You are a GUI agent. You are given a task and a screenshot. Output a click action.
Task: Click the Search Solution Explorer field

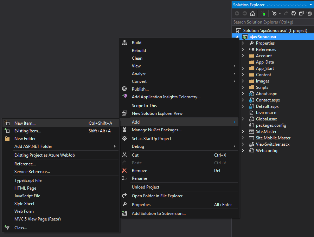tap(273, 22)
